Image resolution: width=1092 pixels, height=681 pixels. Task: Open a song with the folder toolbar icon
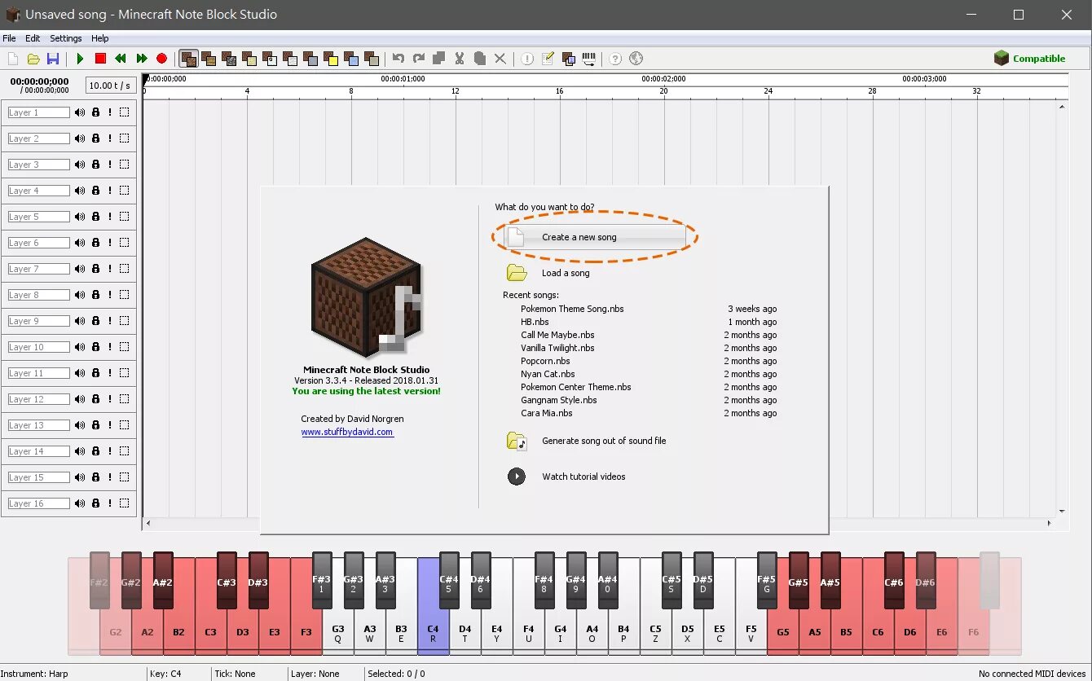pyautogui.click(x=33, y=59)
